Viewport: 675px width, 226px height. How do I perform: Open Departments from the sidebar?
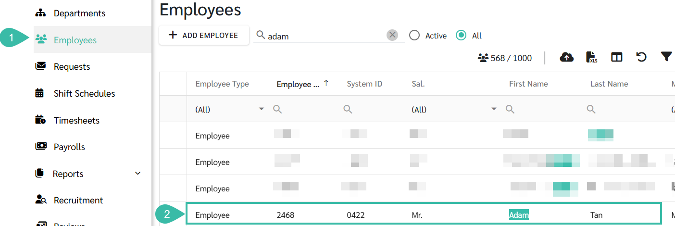tap(79, 13)
